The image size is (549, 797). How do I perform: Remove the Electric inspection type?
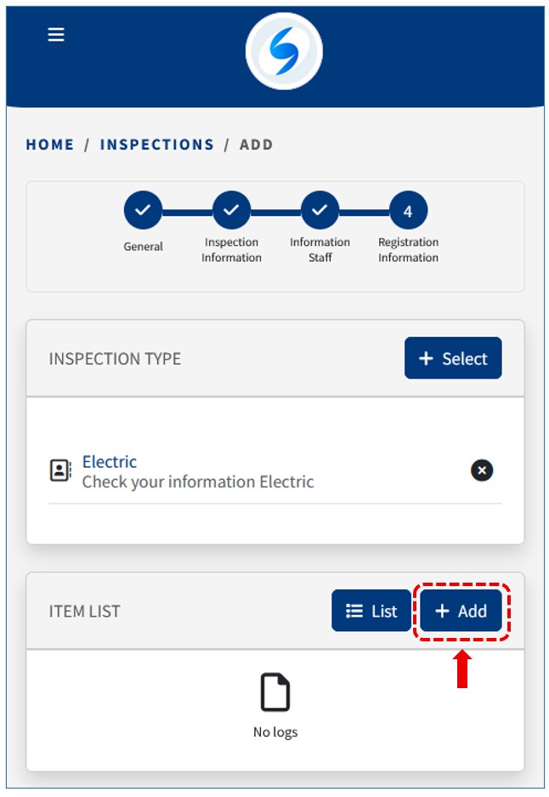pos(482,470)
